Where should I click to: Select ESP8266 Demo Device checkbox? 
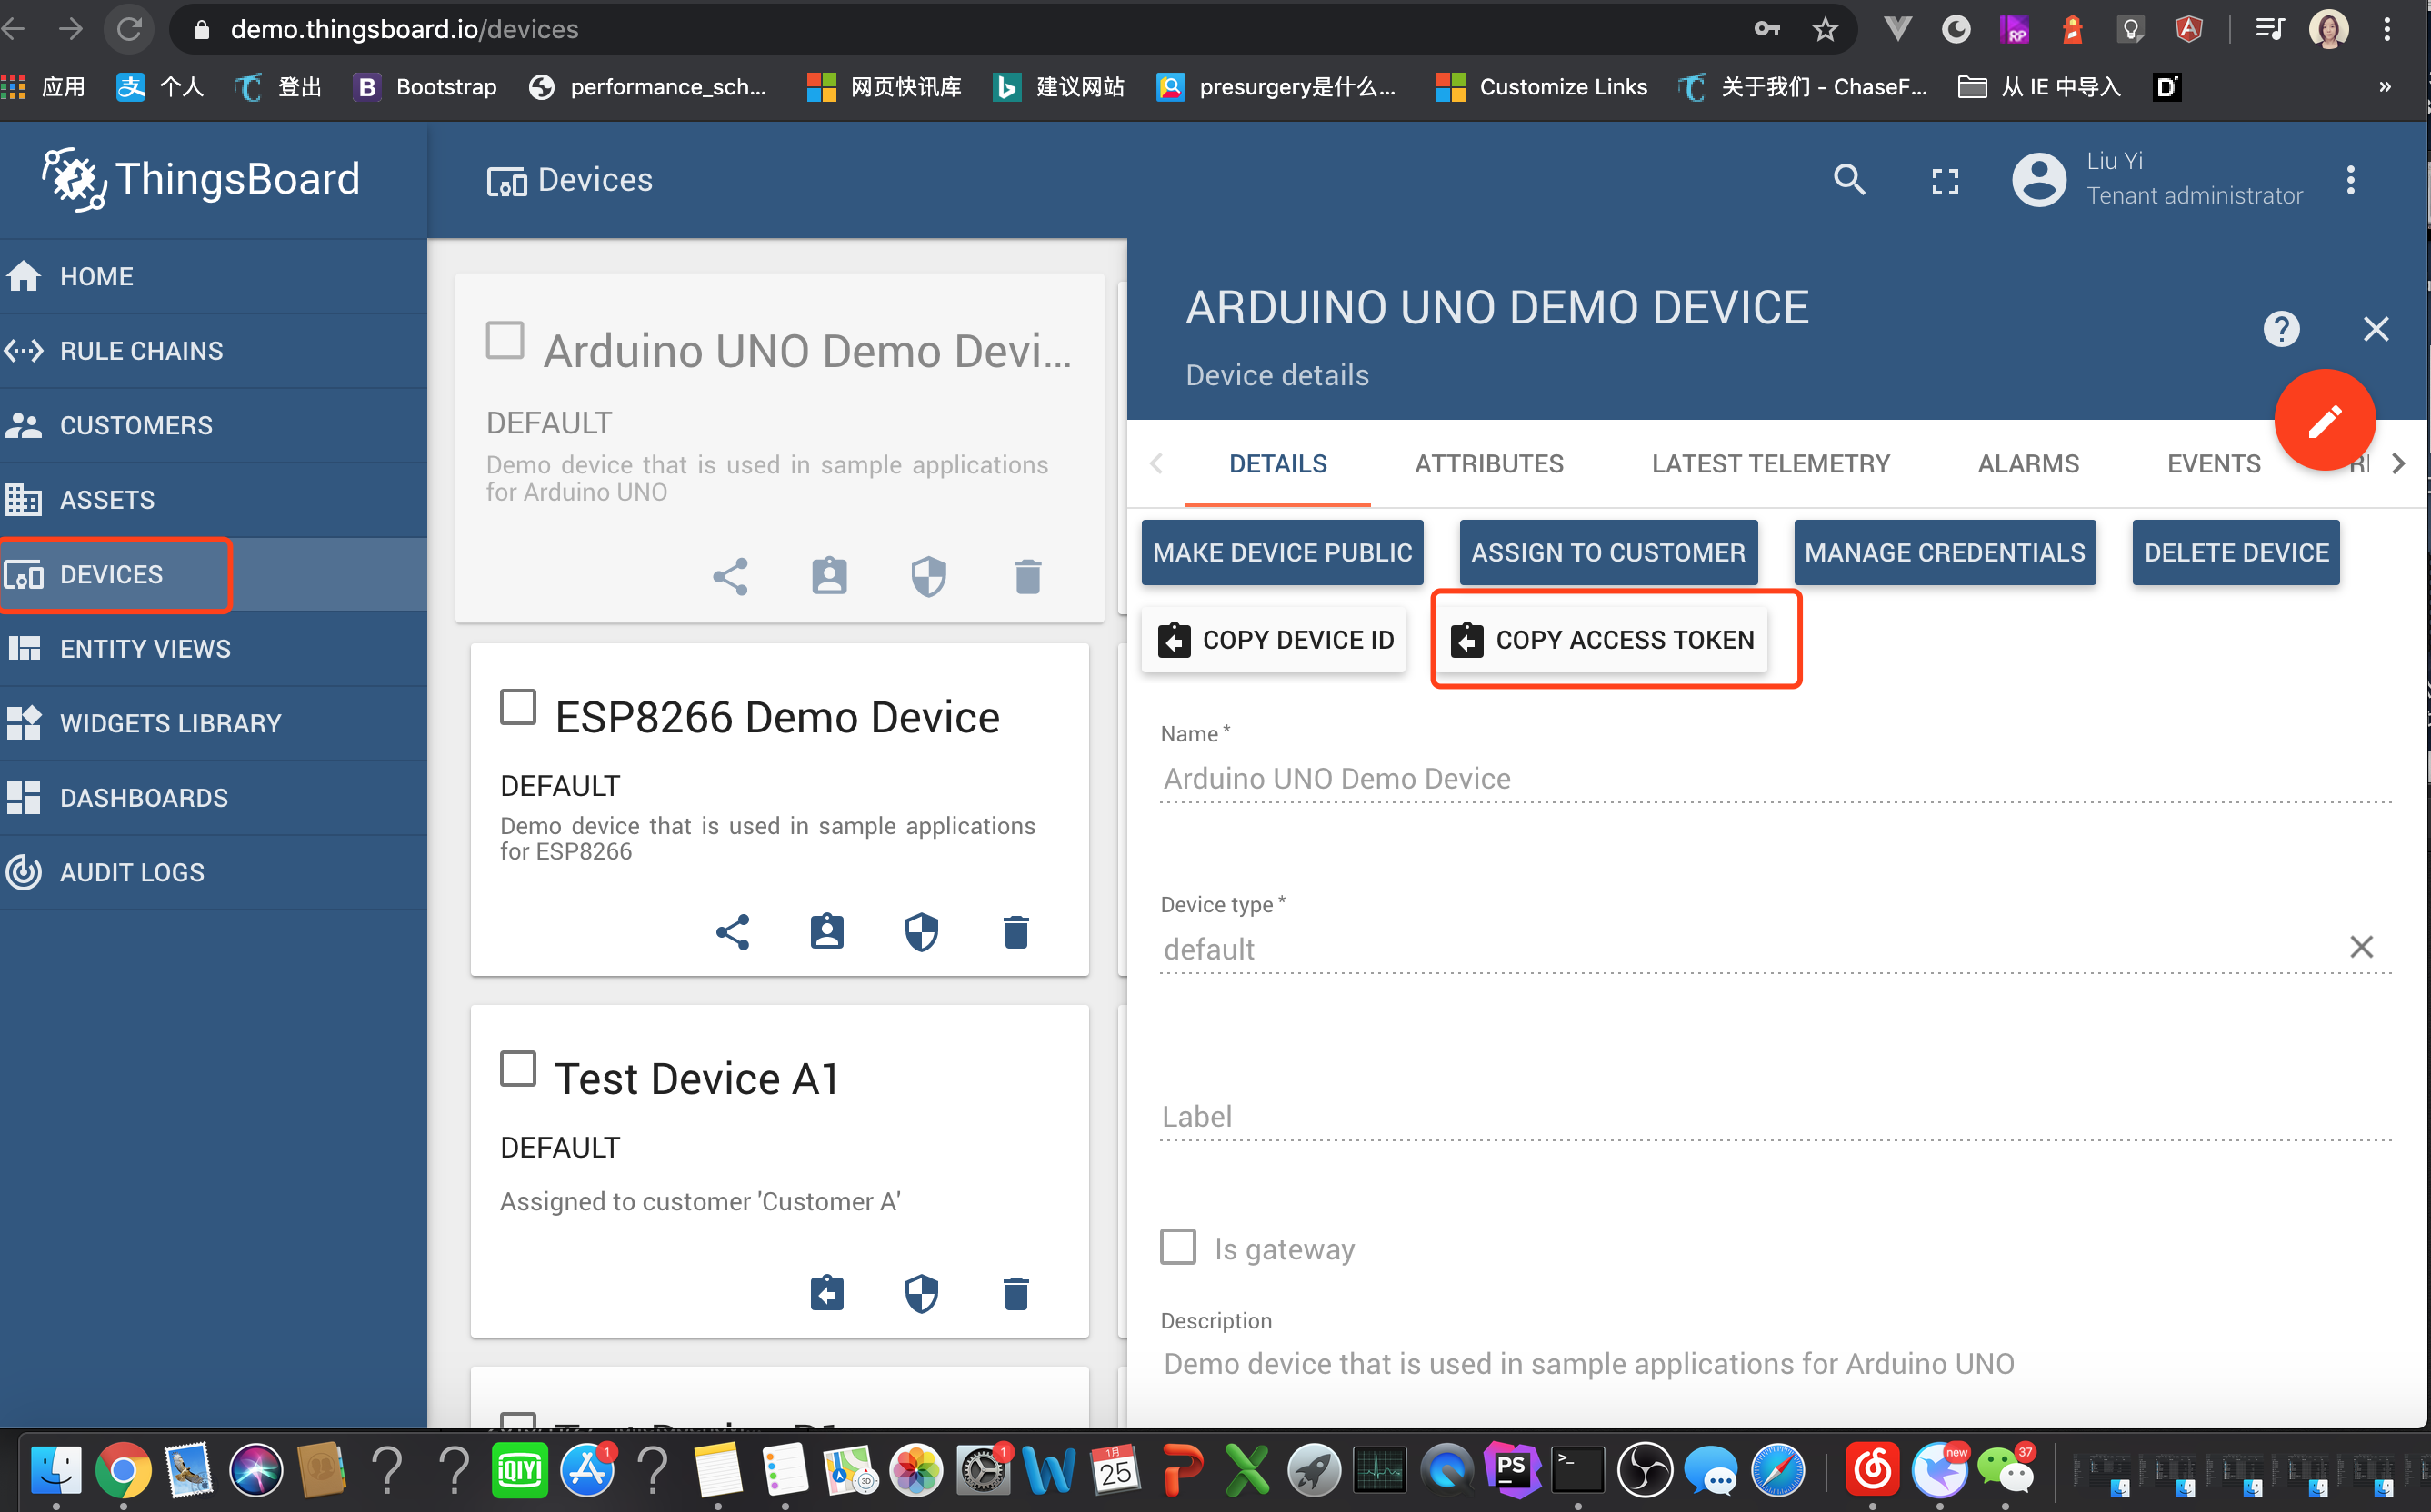tap(518, 707)
